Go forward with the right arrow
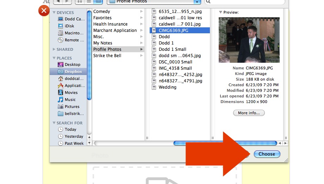This screenshot has height=184, width=324. pos(67,2)
